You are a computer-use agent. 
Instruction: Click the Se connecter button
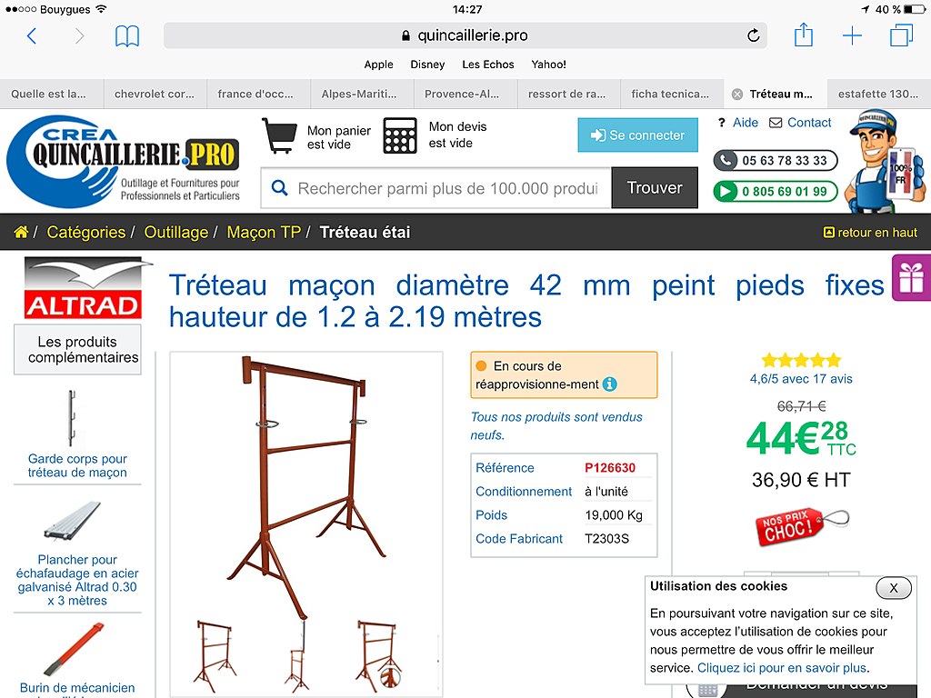(637, 135)
